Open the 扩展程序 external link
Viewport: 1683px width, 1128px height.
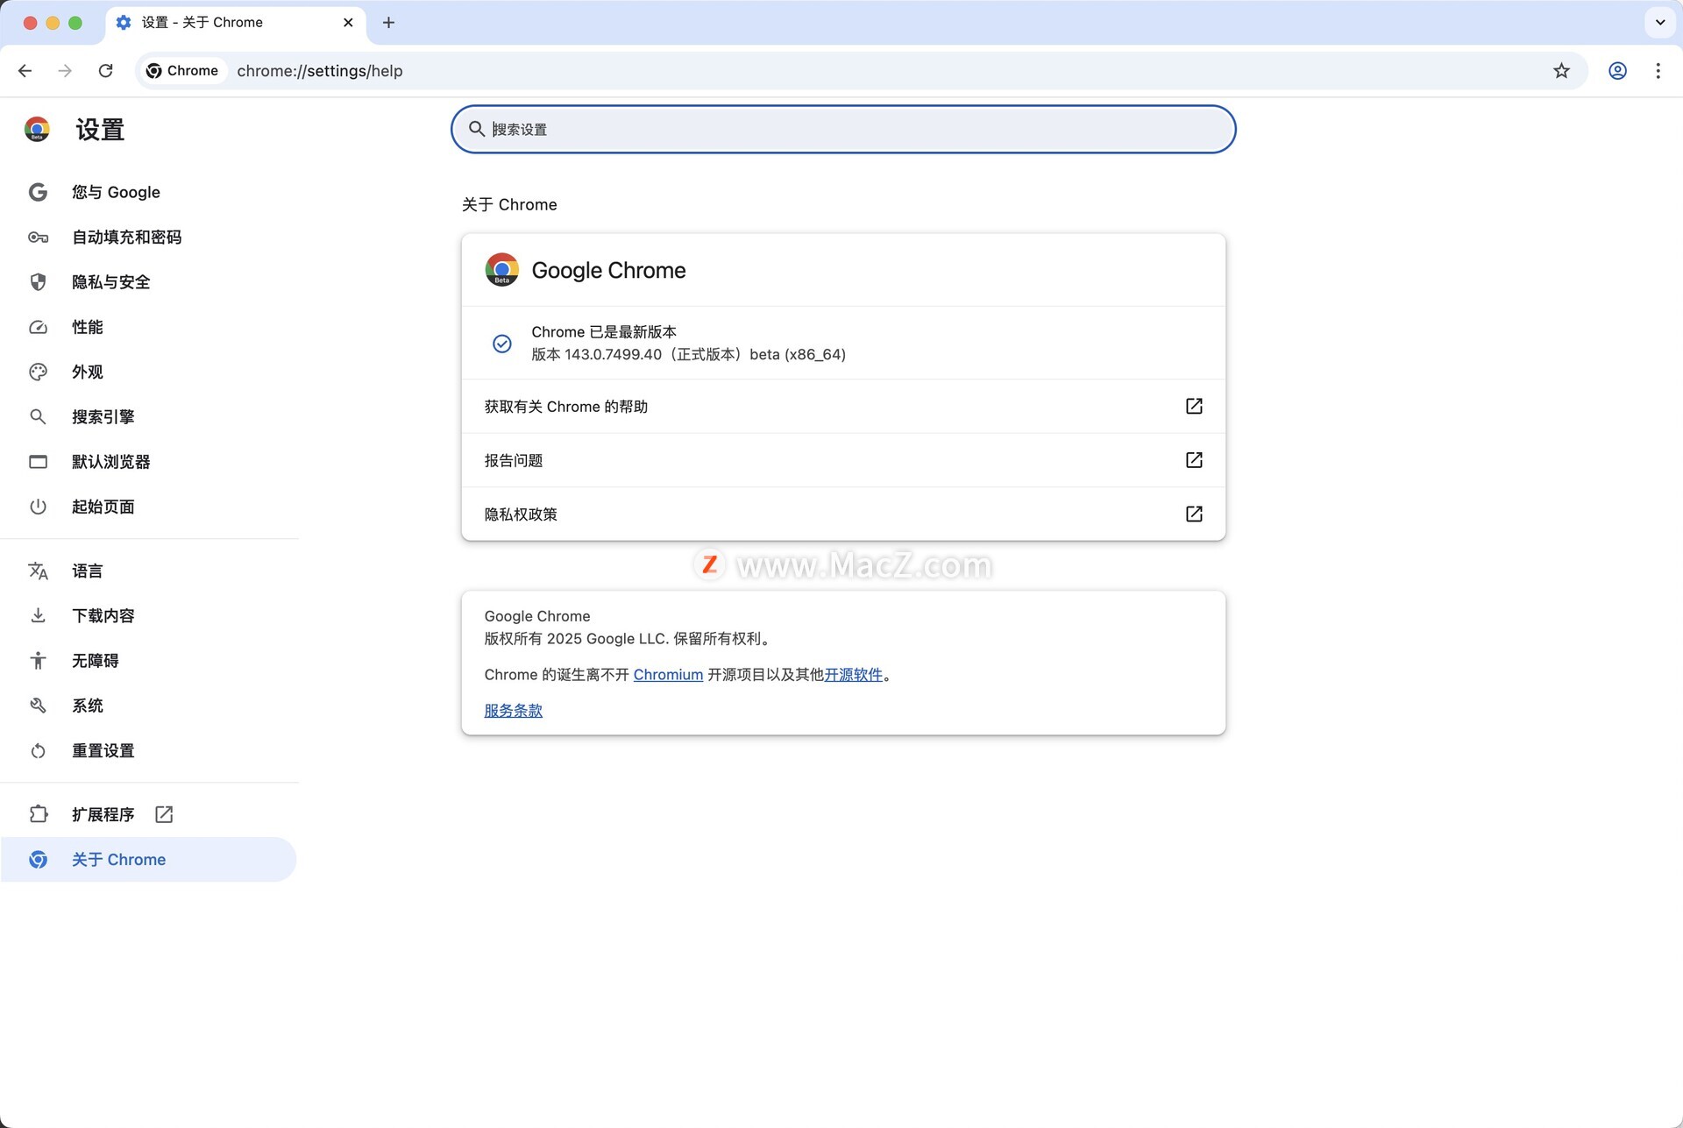click(164, 814)
